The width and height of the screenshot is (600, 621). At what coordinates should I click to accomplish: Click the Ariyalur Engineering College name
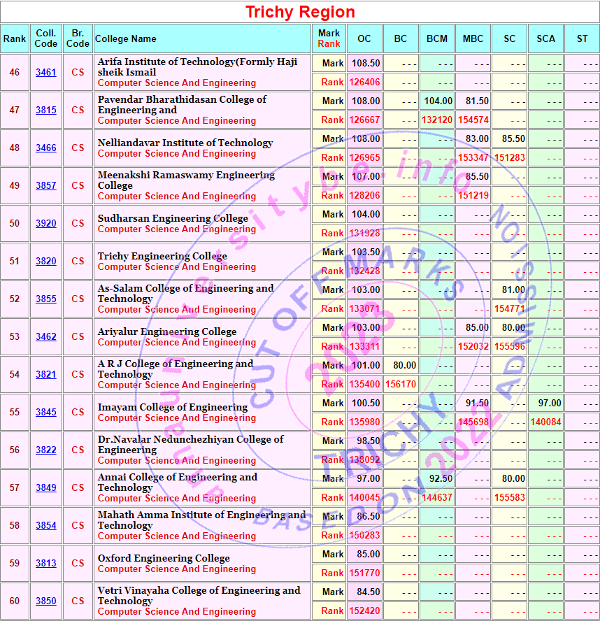[x=167, y=331]
